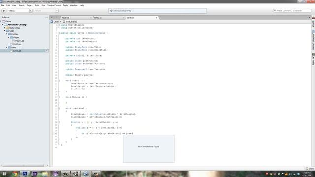315x177 pixels.
Task: Collapse the Level folder in solution tree
Action: [x=7, y=47]
